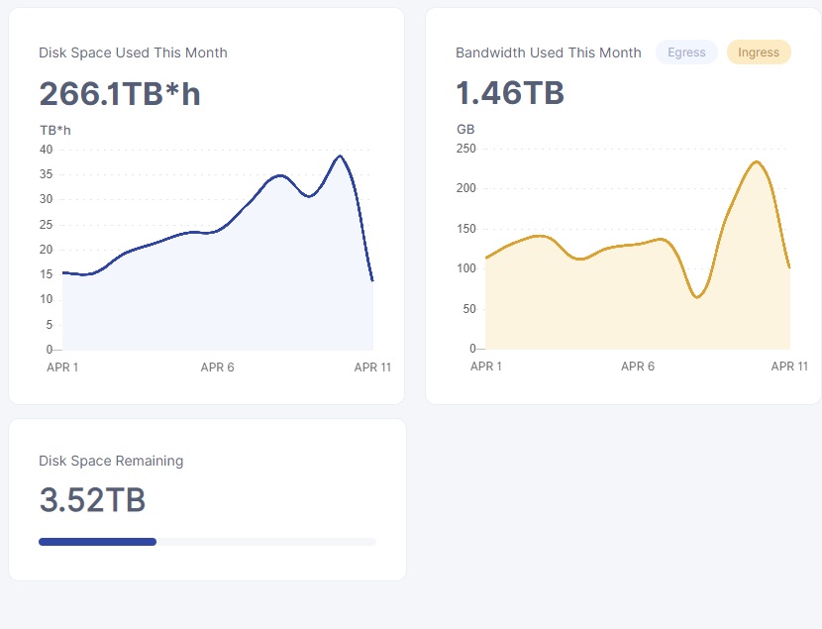The width and height of the screenshot is (822, 629).
Task: Click APR 11 on the bandwidth chart
Action: 789,367
